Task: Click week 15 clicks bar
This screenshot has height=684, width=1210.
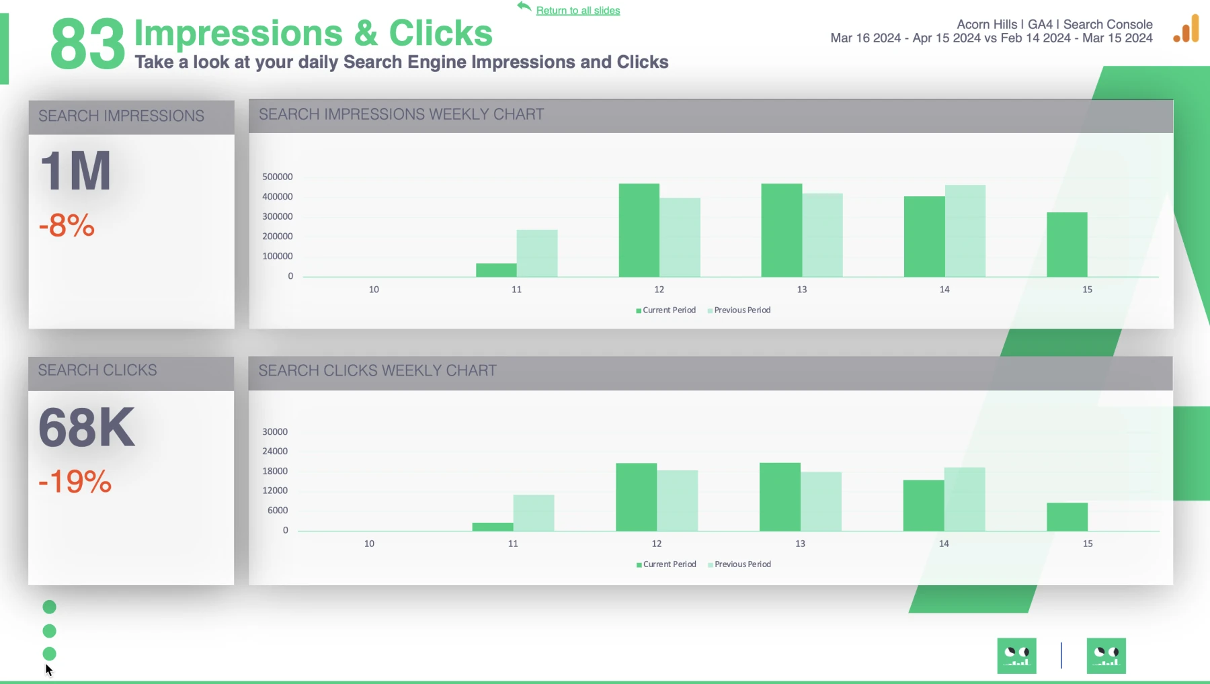Action: (x=1067, y=517)
